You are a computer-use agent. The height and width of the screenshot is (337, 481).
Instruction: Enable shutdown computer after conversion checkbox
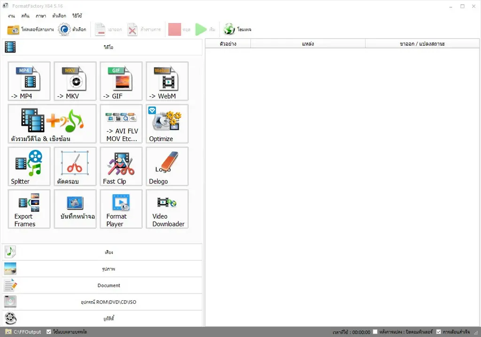[375, 332]
